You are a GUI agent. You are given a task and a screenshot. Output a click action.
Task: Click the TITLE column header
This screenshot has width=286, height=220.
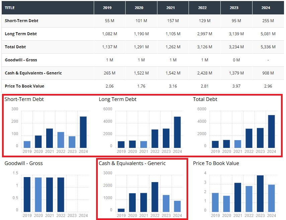pos(10,8)
